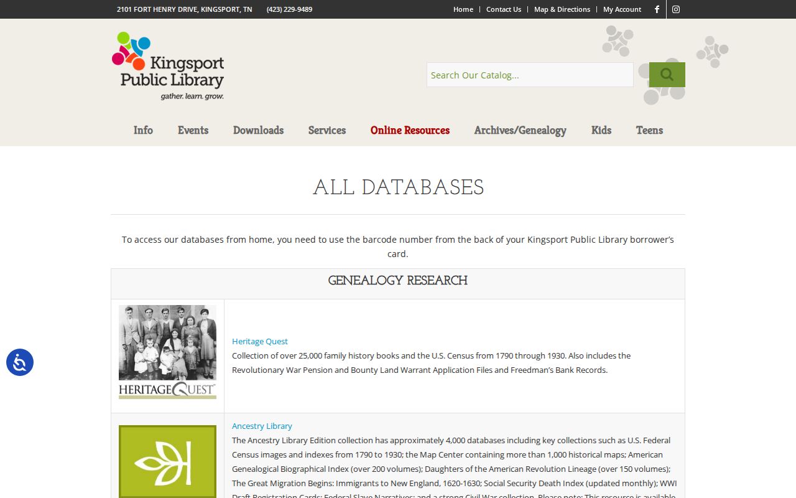Image resolution: width=796 pixels, height=498 pixels.
Task: Open the Info menu
Action: pos(143,130)
